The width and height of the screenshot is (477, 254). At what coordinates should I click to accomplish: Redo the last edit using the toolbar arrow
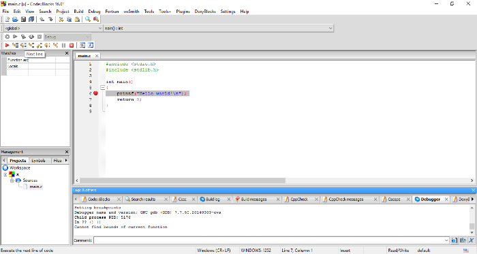point(50,19)
